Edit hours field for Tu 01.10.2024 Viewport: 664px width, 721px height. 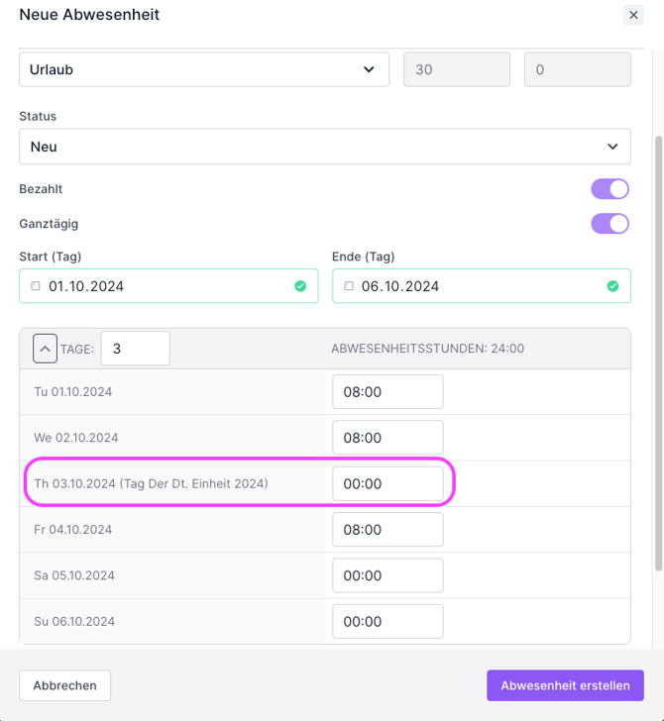click(x=387, y=392)
